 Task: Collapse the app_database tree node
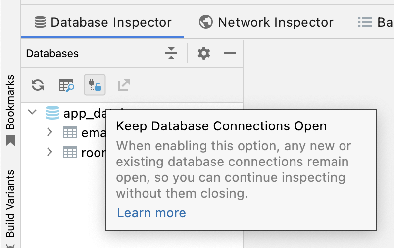tap(33, 112)
